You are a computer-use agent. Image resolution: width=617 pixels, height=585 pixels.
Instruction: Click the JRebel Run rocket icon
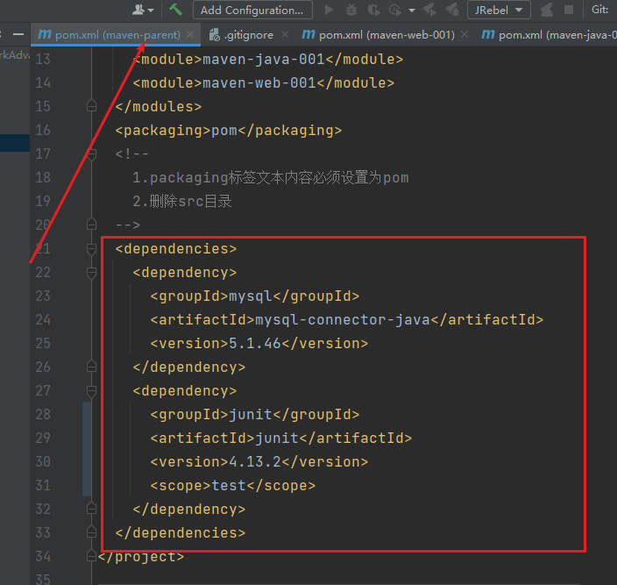pyautogui.click(x=429, y=10)
